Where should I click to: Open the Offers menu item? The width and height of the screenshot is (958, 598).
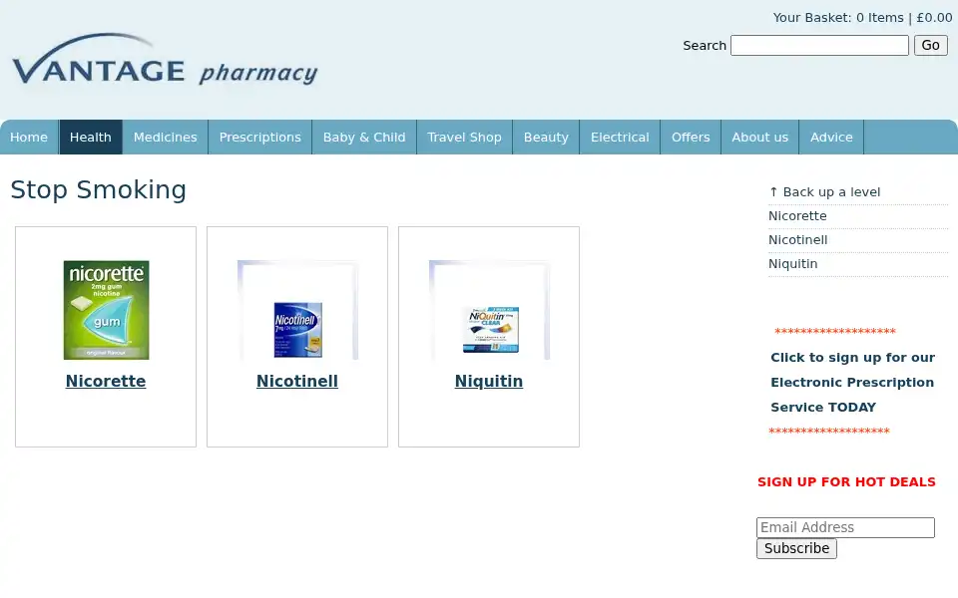[x=691, y=138]
